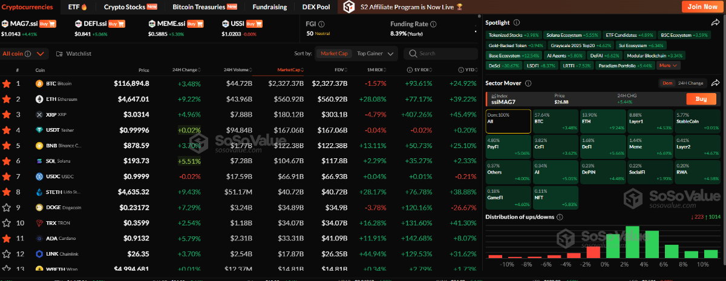The width and height of the screenshot is (726, 281).
Task: Toggle the Solana favorite star
Action: [7, 161]
